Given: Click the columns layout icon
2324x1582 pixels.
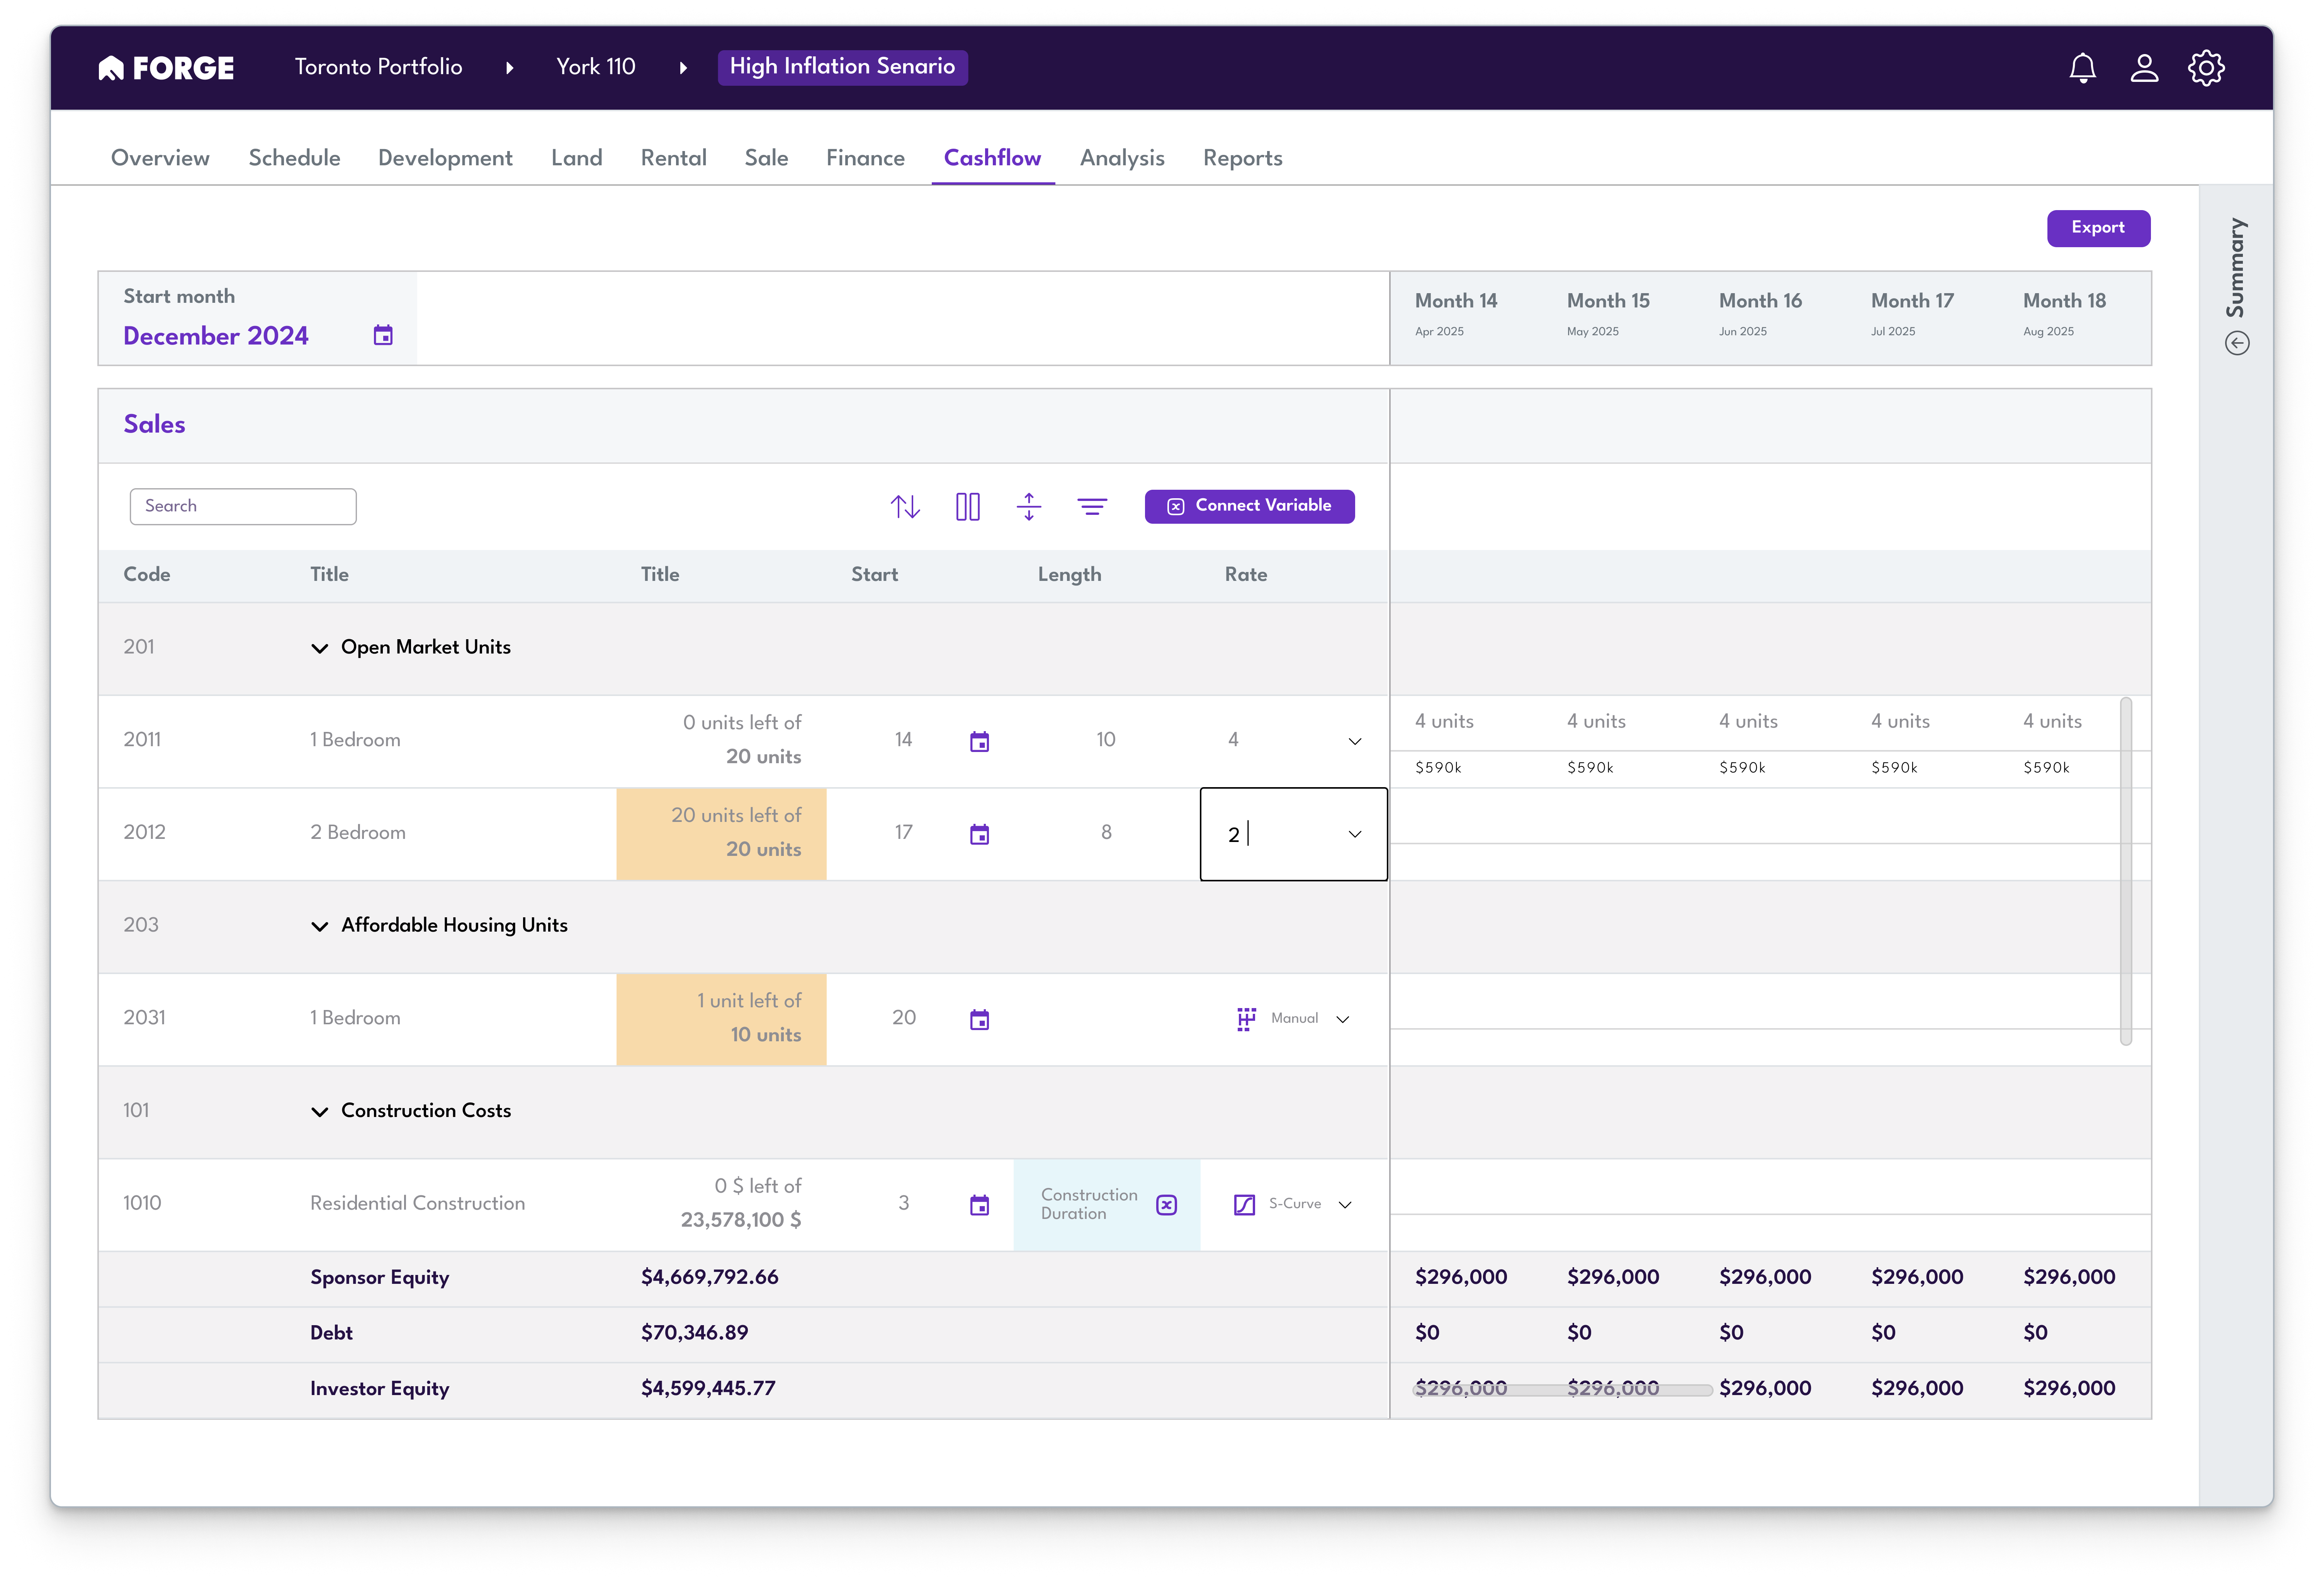Looking at the screenshot, I should [967, 507].
